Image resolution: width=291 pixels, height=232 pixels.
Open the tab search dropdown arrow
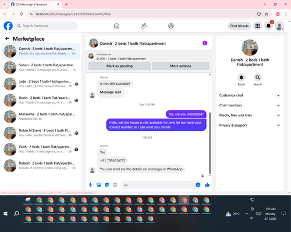[x=5, y=4]
